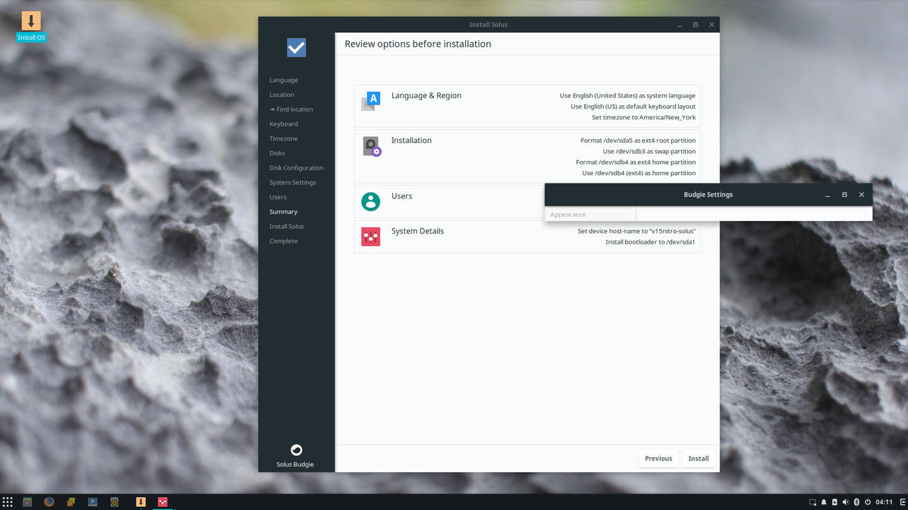
Task: Select the Timezone step in sidebar
Action: pos(284,139)
